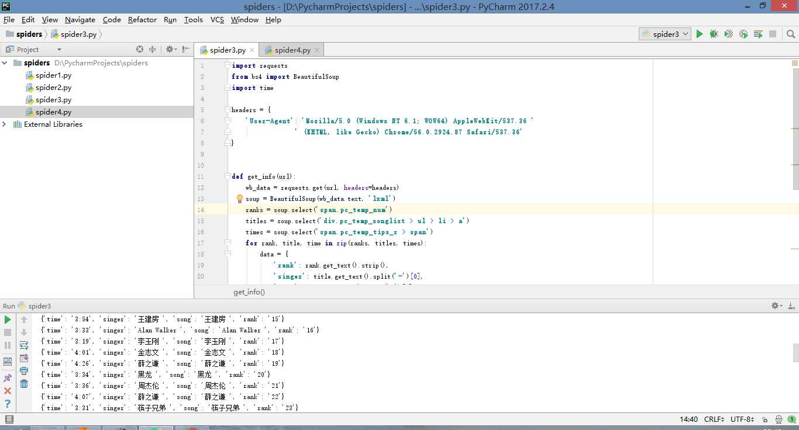
Task: Click Restore Layout icon in Run panel
Action: 8,362
